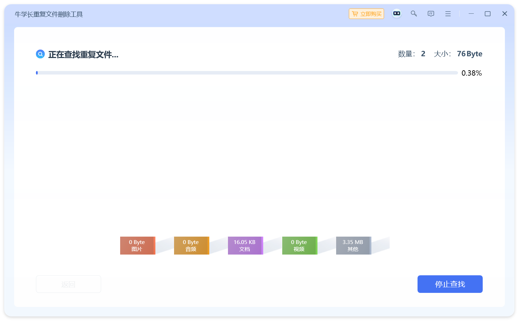Close the duplicate file remover window

point(505,13)
